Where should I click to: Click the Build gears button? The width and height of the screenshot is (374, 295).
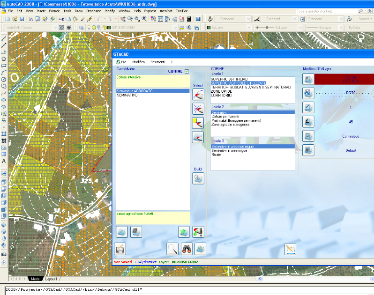(198, 178)
